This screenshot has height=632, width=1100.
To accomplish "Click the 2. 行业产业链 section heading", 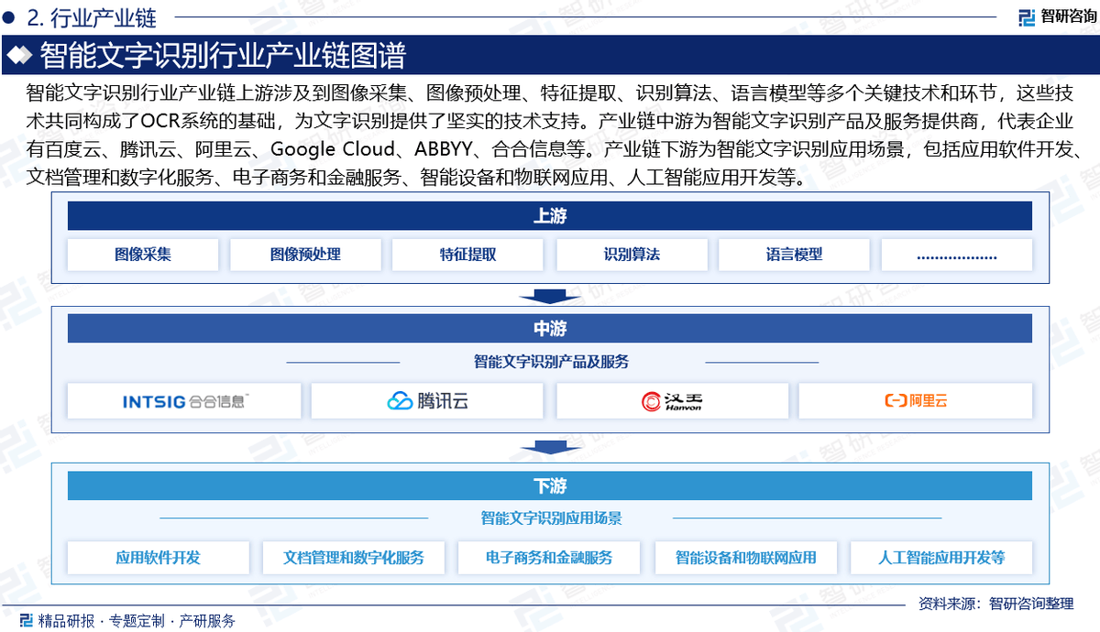I will click(x=92, y=16).
